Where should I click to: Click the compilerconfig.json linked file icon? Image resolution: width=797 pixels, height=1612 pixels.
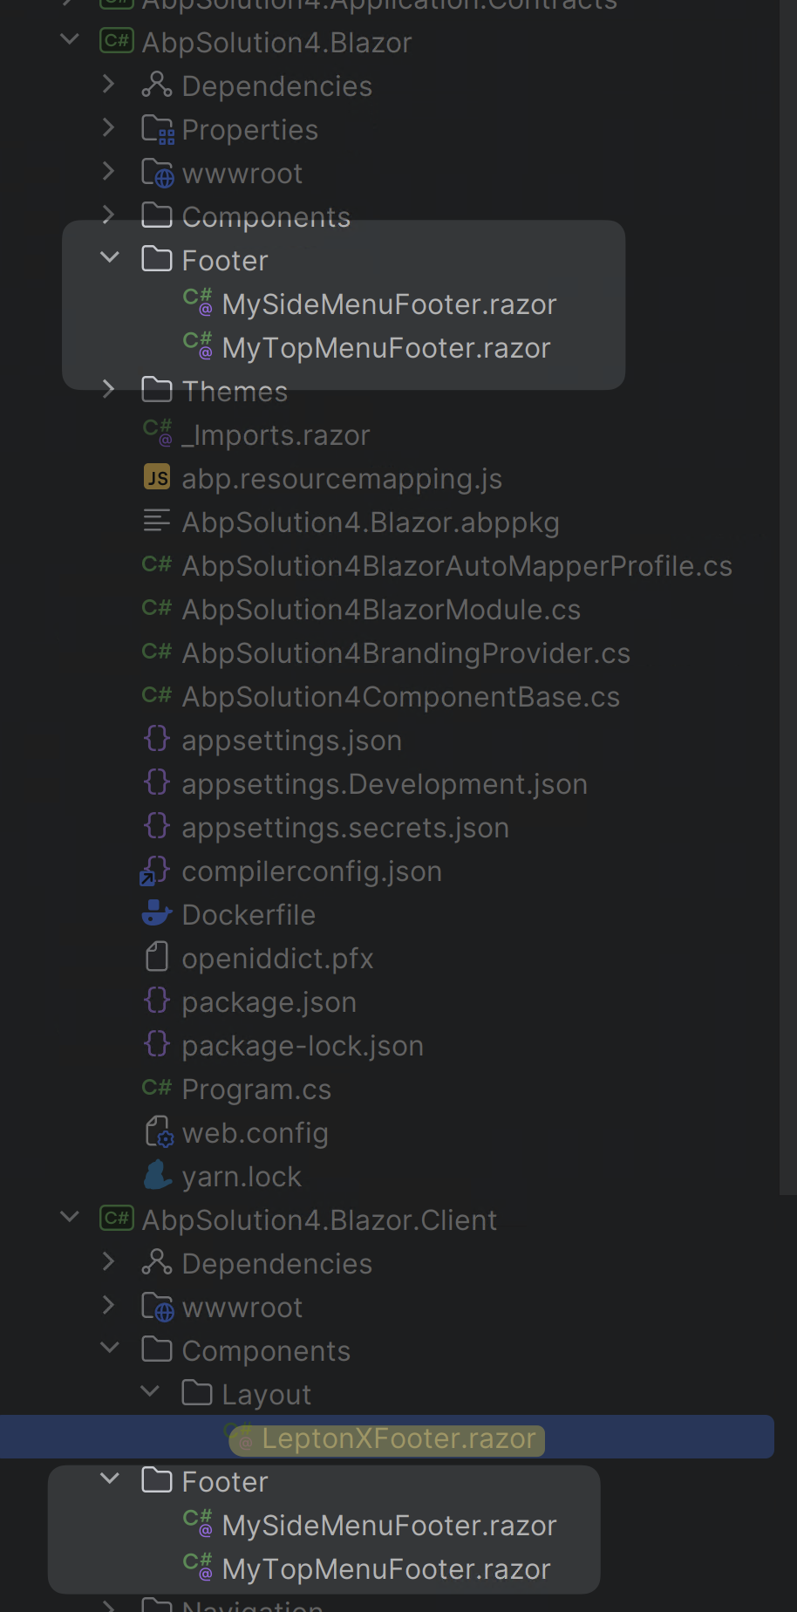[156, 871]
